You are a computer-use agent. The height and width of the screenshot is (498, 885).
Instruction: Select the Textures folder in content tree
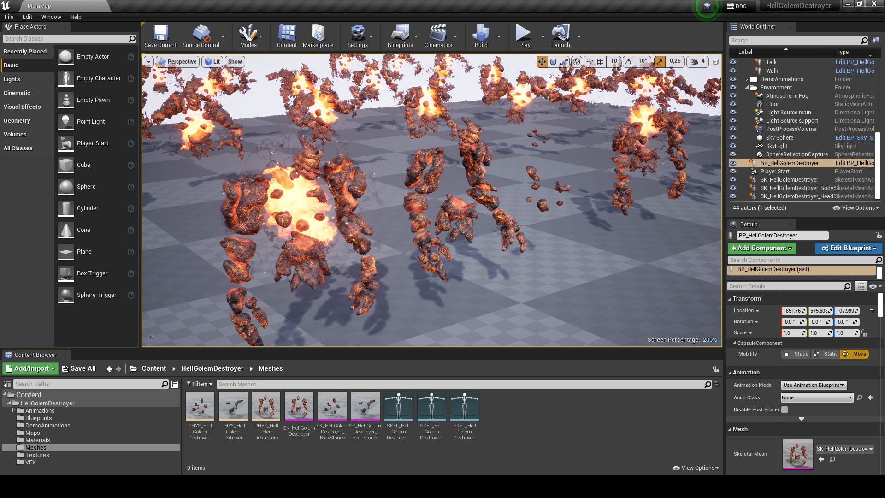[37, 455]
